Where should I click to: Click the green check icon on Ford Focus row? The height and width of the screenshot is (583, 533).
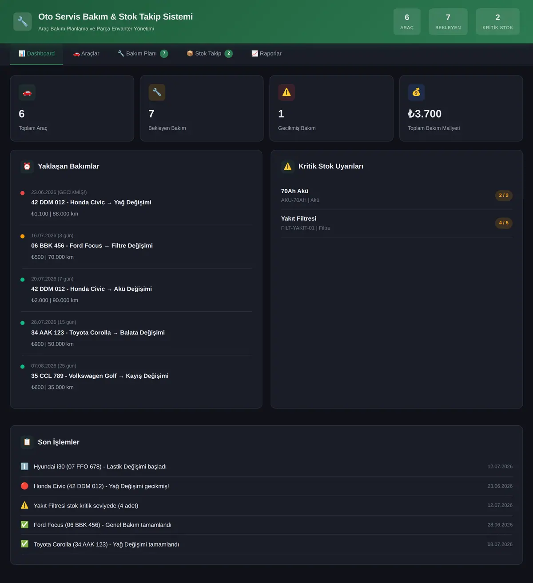(x=24, y=525)
